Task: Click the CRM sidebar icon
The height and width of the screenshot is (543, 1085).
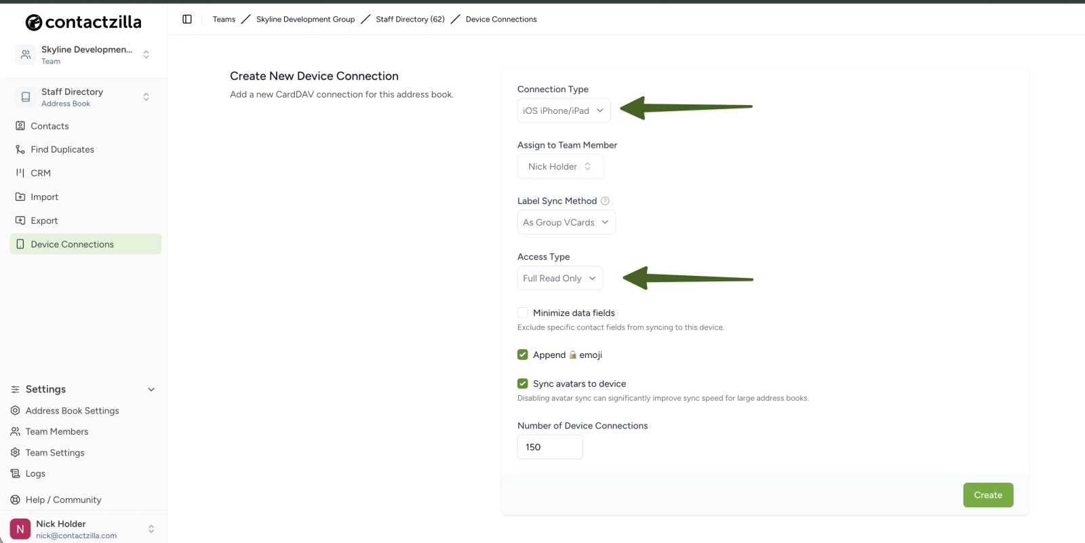Action: (x=20, y=173)
